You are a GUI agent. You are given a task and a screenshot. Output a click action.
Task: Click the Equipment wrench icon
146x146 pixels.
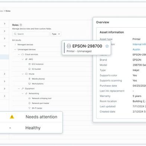pos(22,89)
